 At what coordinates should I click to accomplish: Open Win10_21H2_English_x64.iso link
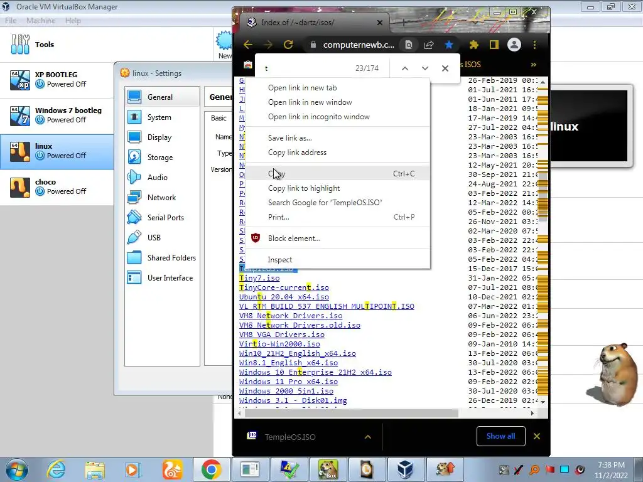click(x=297, y=353)
